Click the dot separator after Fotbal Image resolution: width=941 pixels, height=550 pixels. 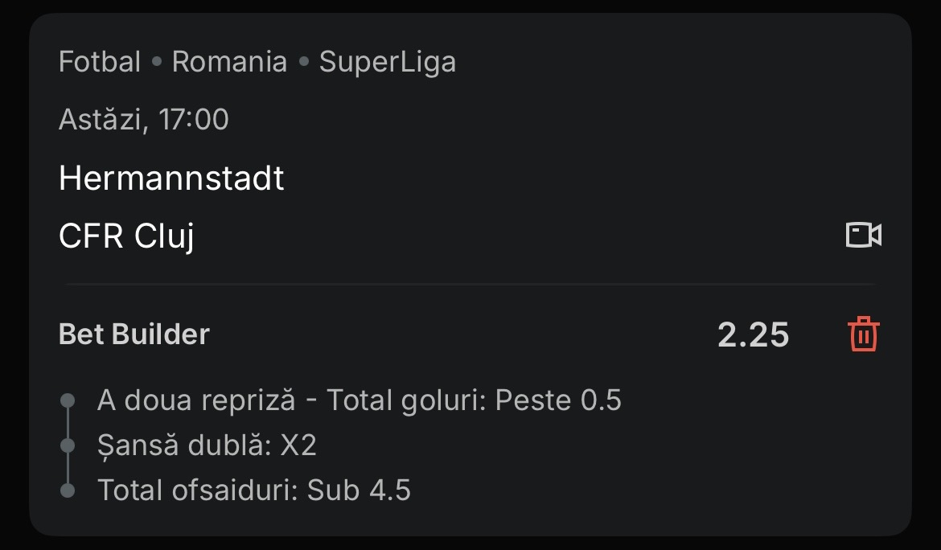click(x=157, y=62)
